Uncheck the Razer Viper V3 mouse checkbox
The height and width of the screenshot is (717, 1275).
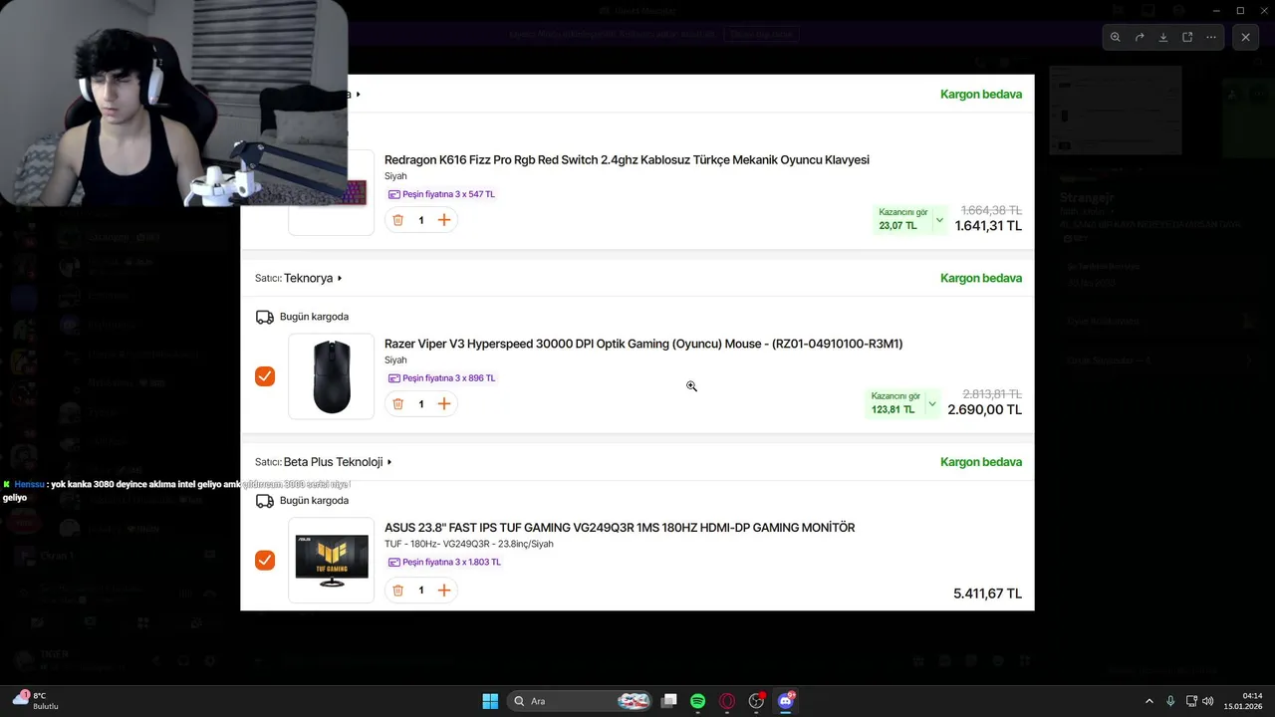click(x=265, y=375)
